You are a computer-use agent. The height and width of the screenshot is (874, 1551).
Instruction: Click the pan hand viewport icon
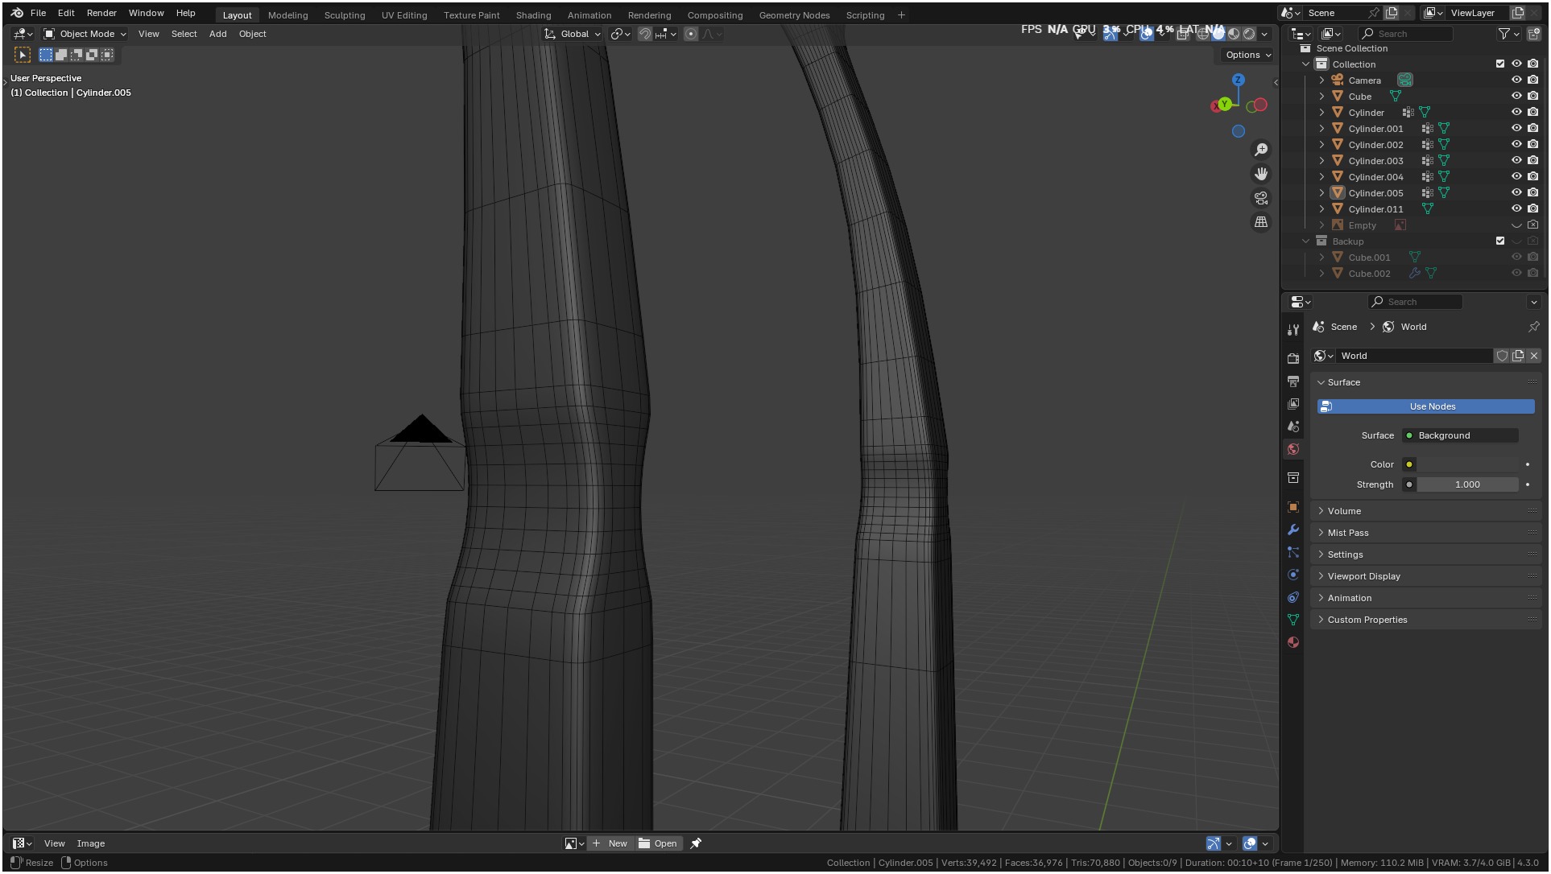coord(1261,174)
